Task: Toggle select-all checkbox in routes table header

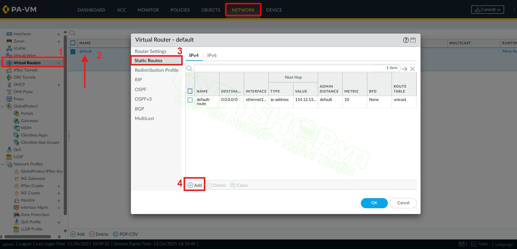Action: (x=190, y=91)
